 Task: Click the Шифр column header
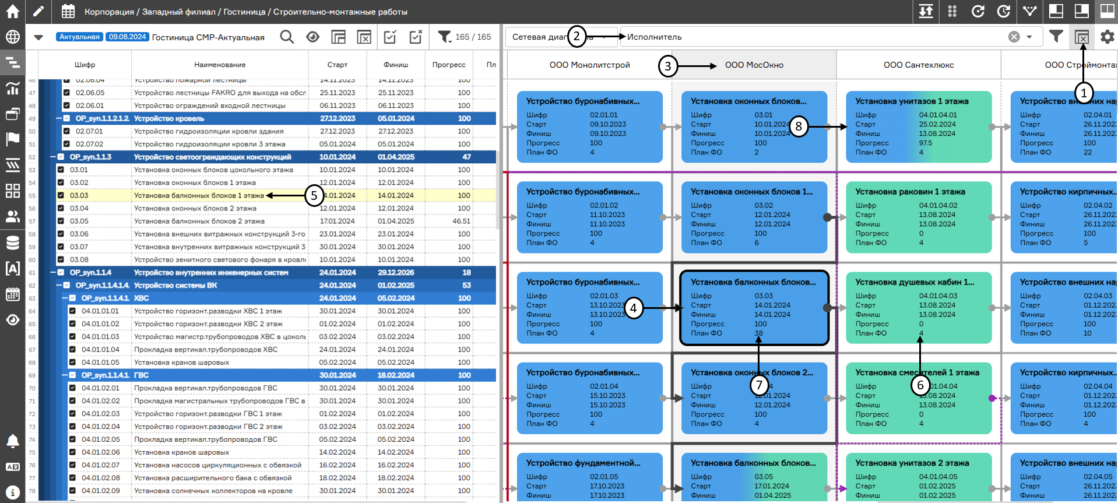tap(85, 65)
